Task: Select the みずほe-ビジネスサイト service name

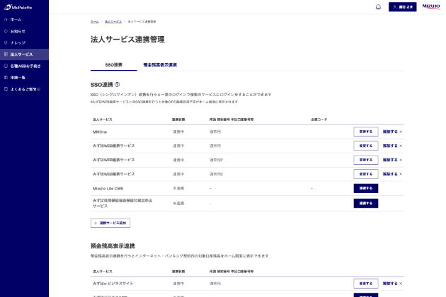Action: 113,284
